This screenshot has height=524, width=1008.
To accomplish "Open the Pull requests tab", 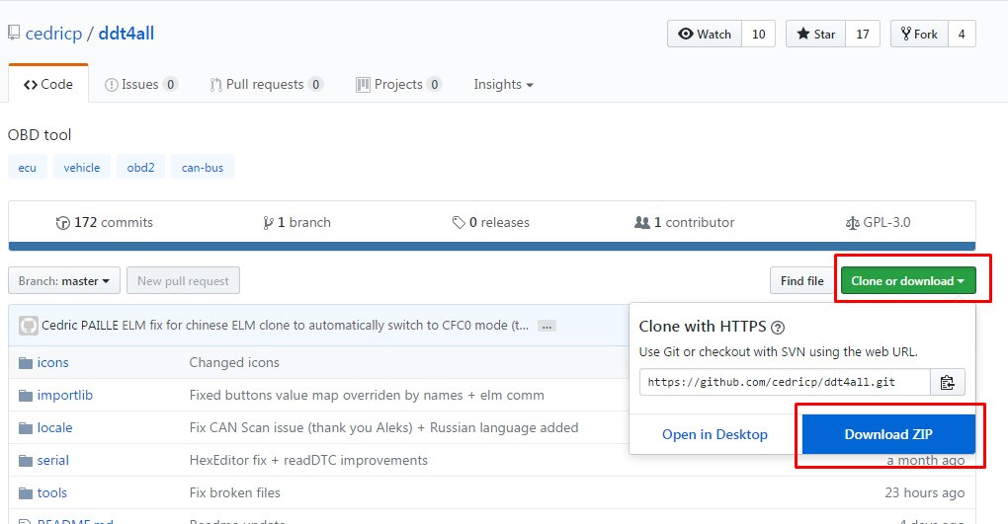I will (266, 85).
